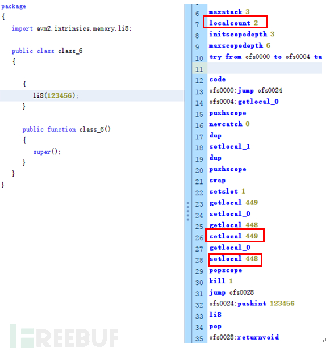Viewport: 334px width, 352px height.
Task: Click the 'swap' instruction
Action: pyautogui.click(x=217, y=181)
